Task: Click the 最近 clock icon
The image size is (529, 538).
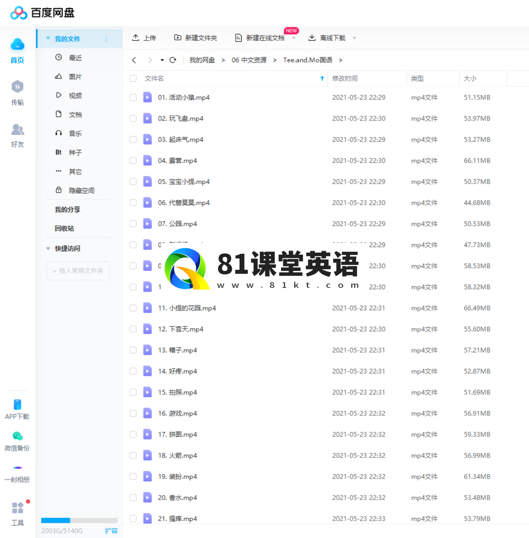Action: coord(59,57)
